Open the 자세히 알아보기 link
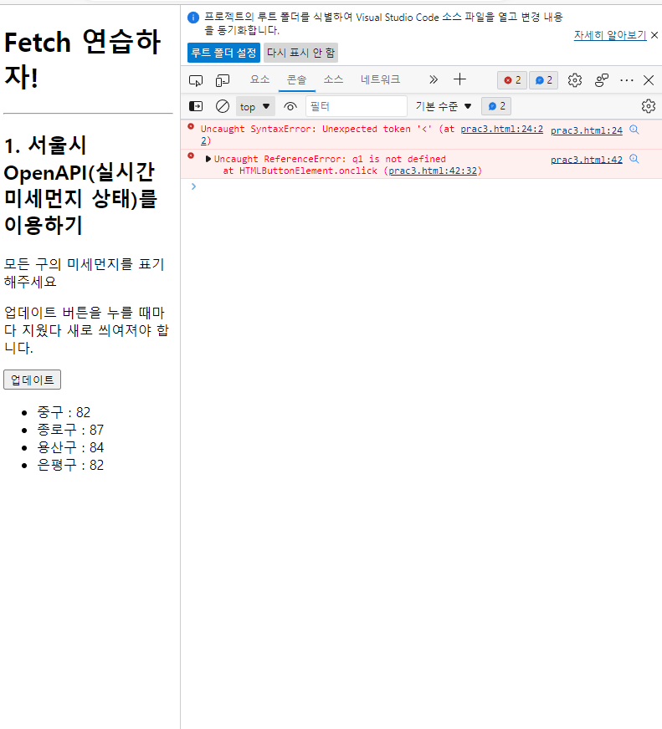 tap(610, 35)
